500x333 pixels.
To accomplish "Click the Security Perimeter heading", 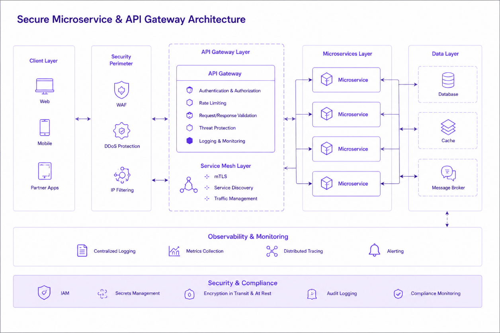I will click(x=121, y=60).
